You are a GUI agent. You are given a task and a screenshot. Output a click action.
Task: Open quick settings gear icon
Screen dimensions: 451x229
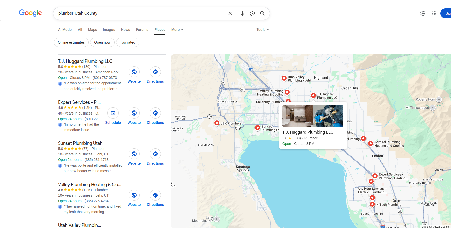coord(423,13)
